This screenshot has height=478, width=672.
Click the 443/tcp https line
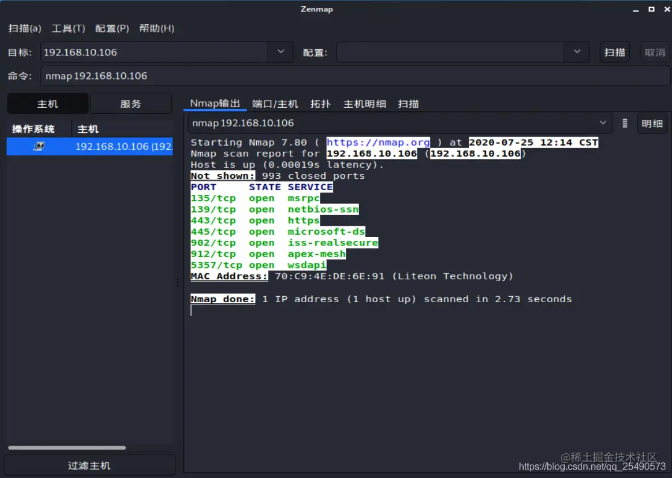click(x=255, y=220)
